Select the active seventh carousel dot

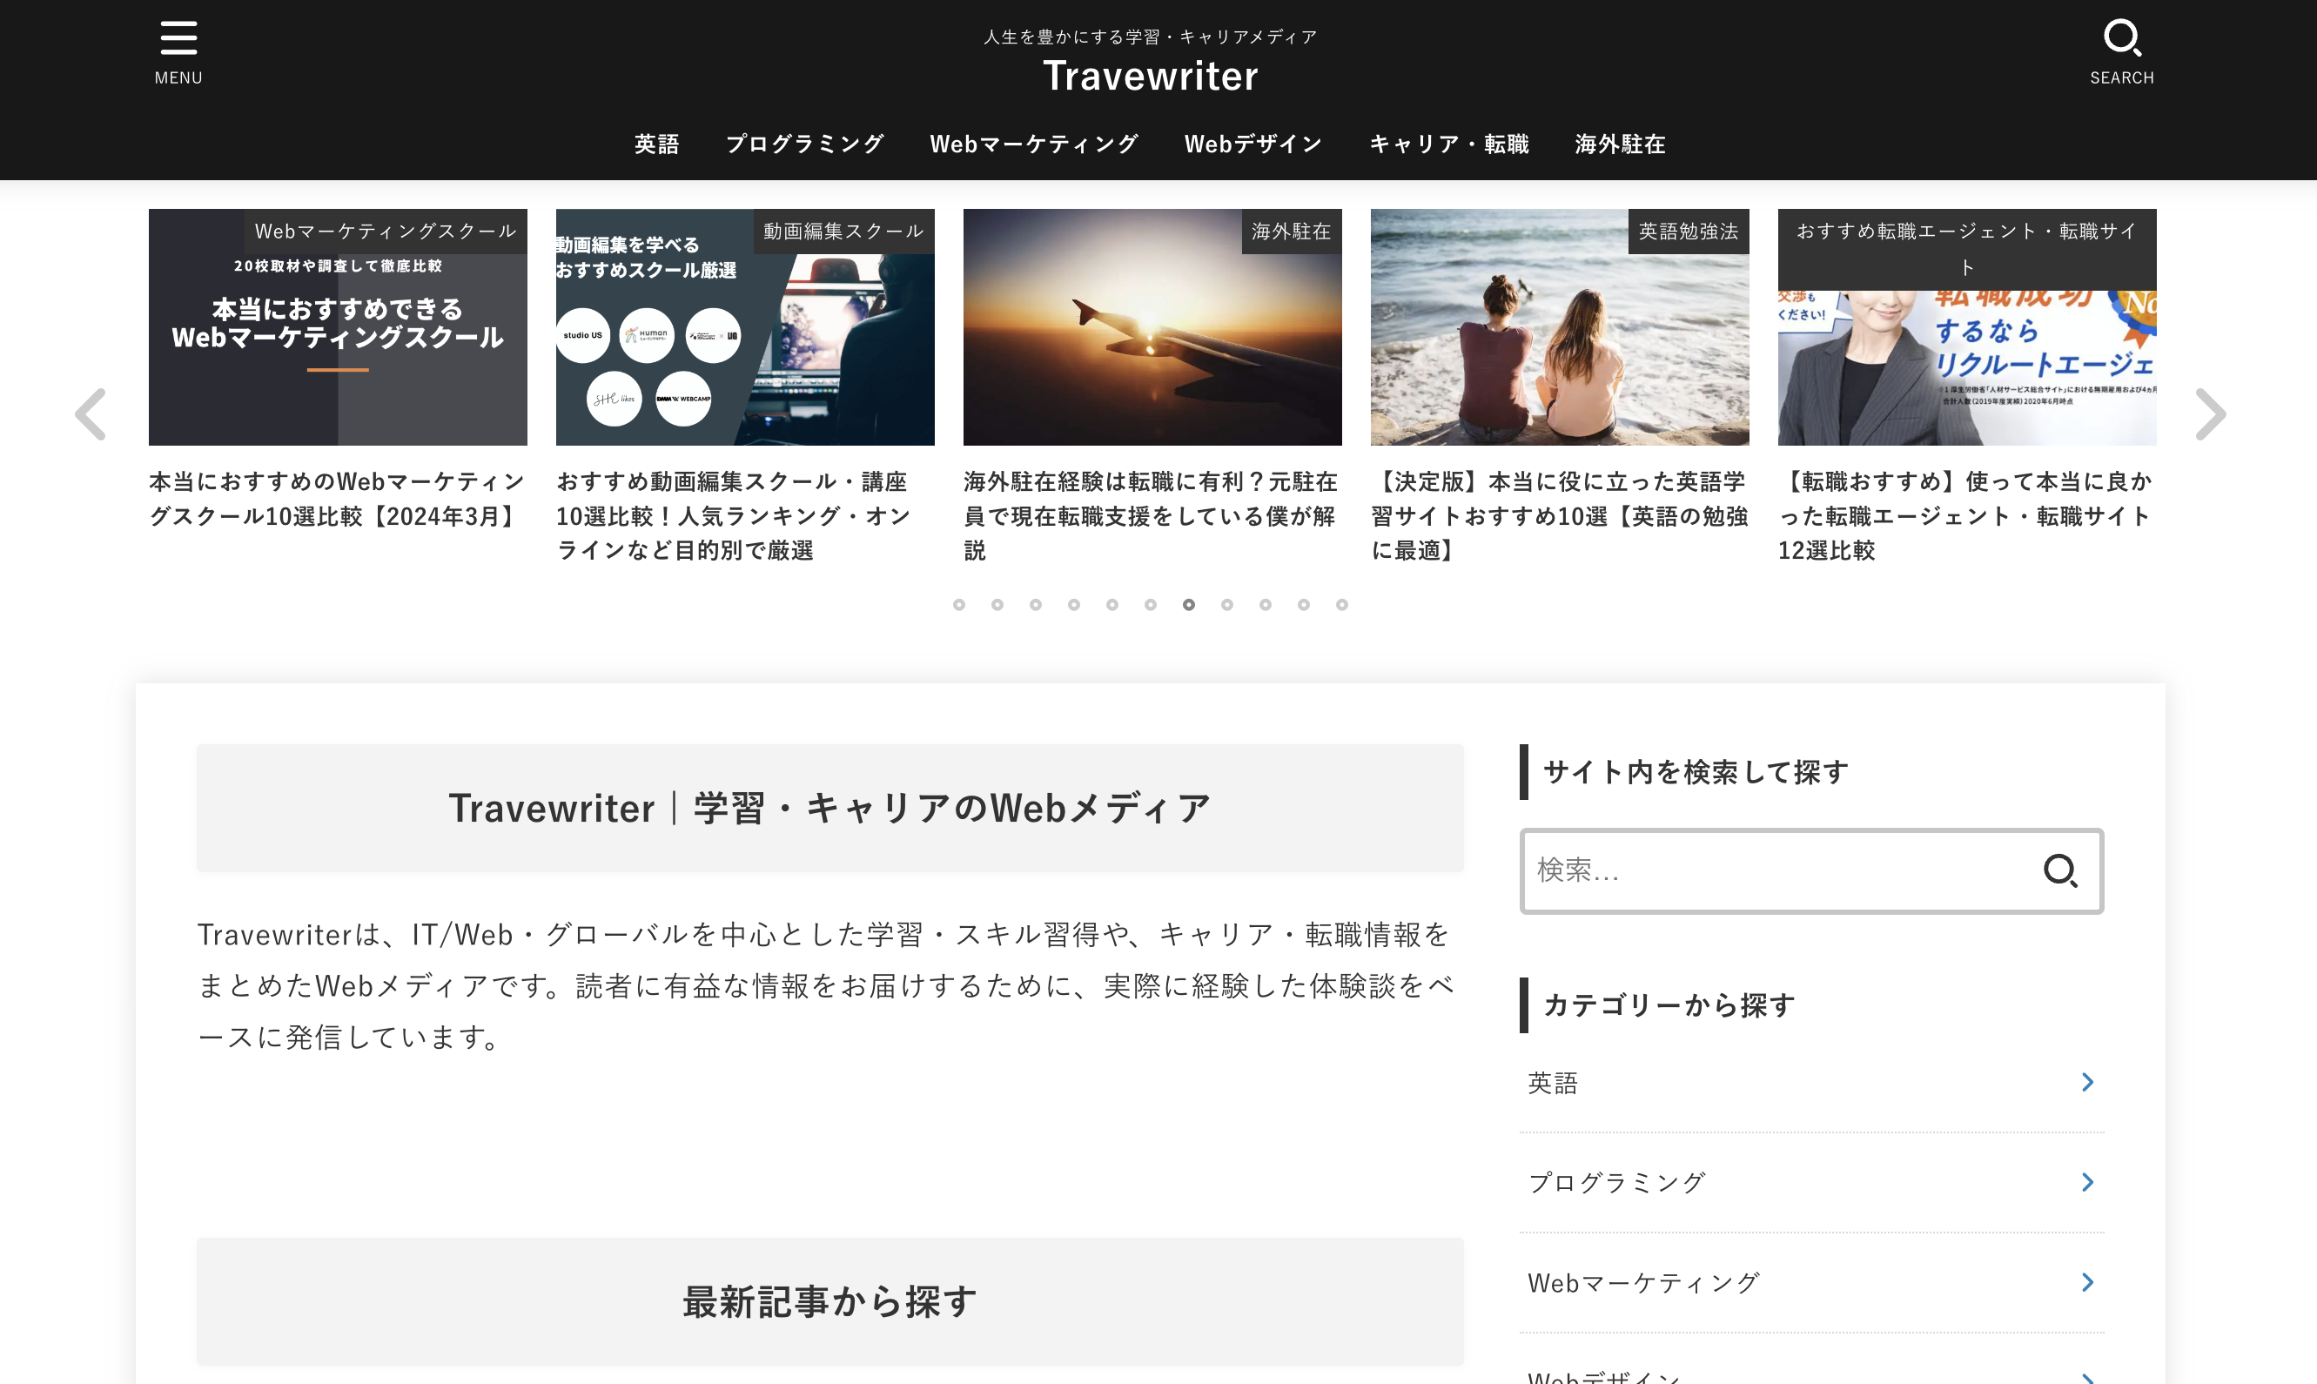click(x=1189, y=605)
